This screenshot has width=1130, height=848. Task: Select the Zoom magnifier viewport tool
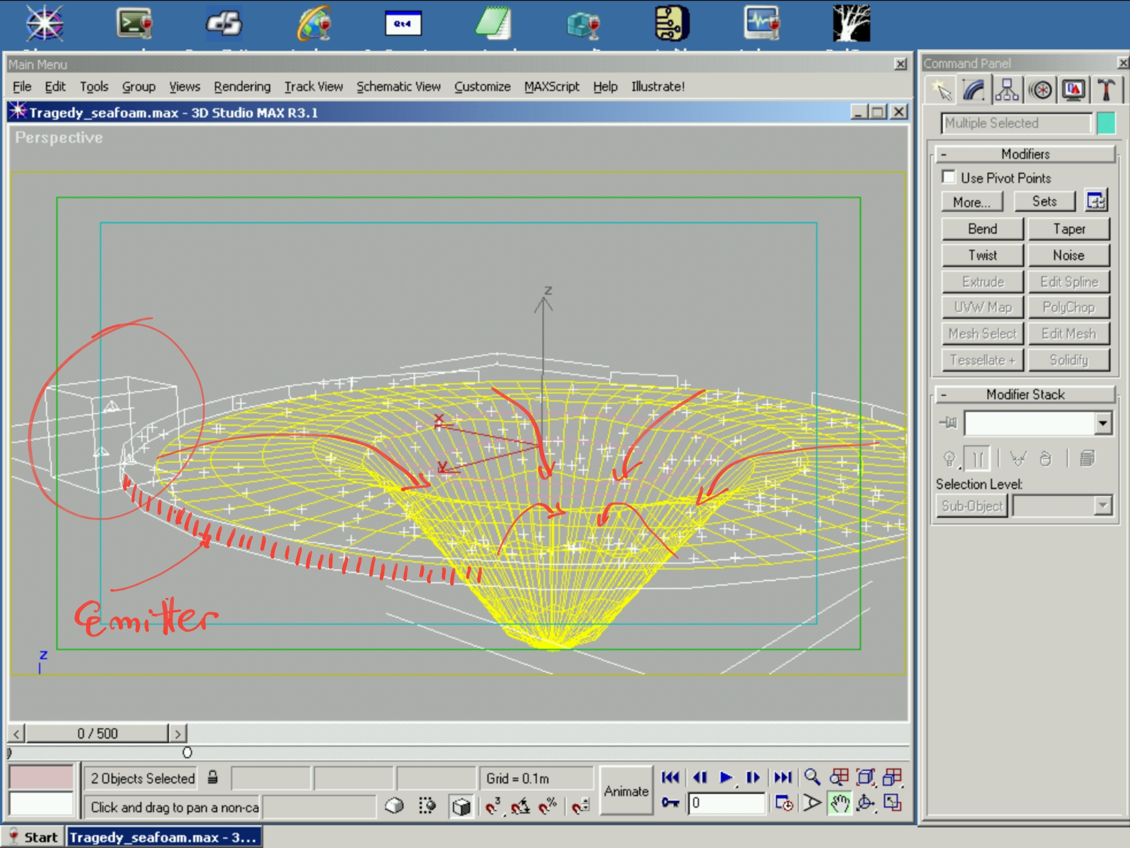pyautogui.click(x=812, y=777)
